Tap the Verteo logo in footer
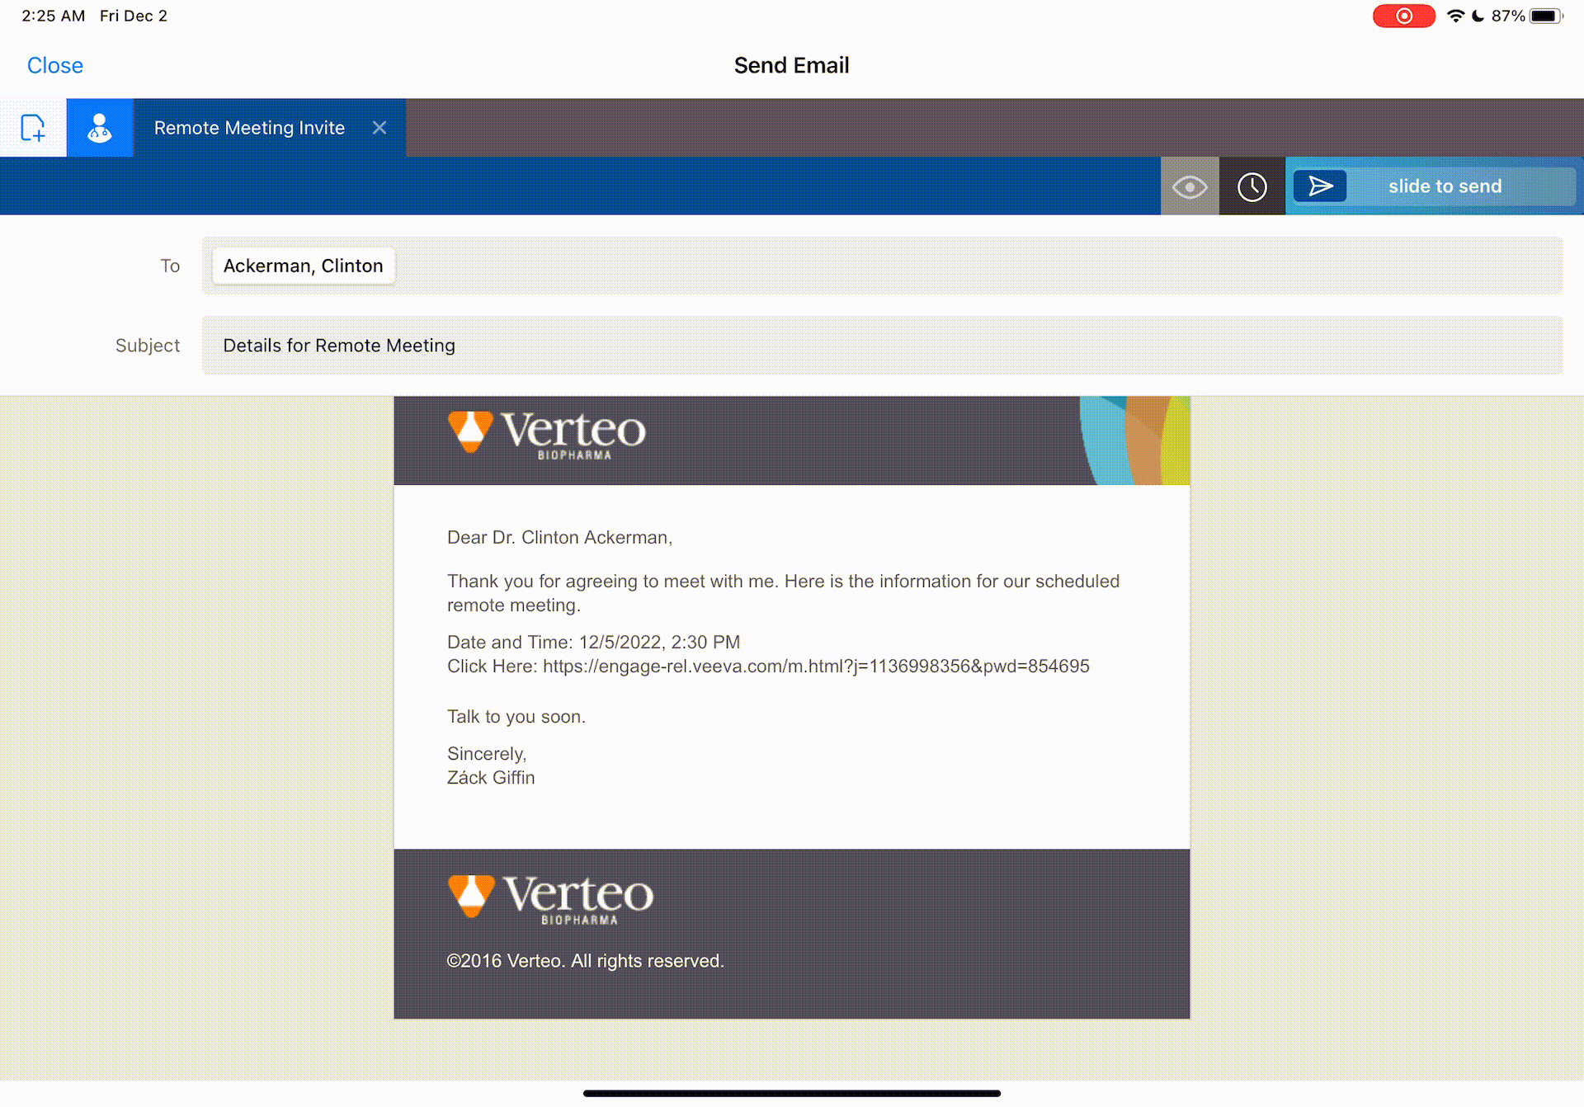Image resolution: width=1584 pixels, height=1107 pixels. [550, 899]
